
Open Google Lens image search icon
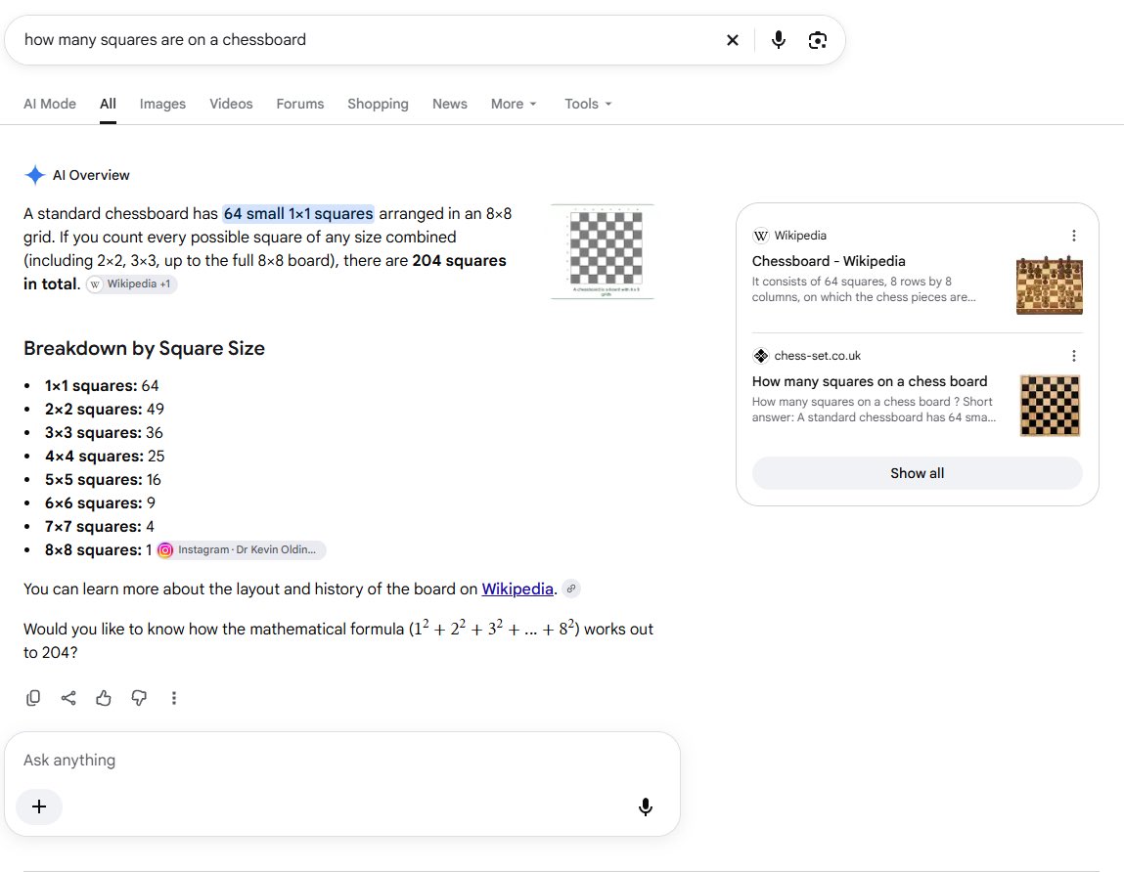pos(817,40)
